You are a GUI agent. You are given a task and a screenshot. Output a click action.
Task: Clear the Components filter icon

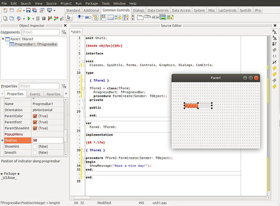tap(63, 32)
